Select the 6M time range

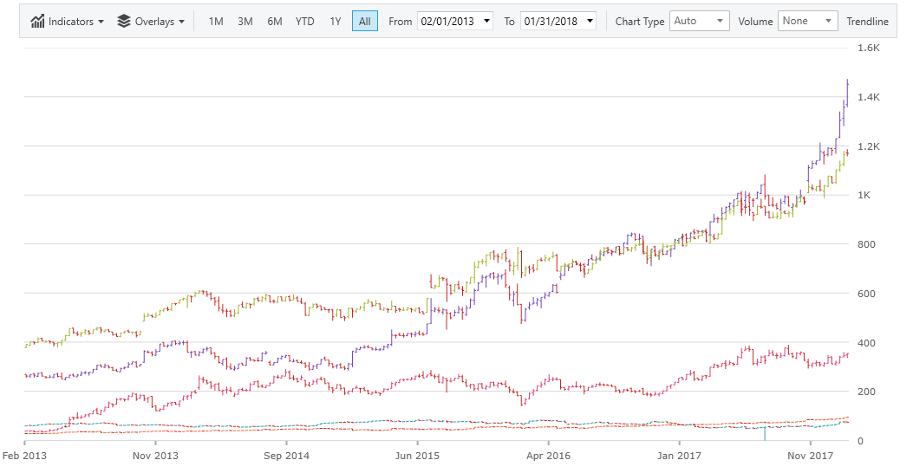click(275, 22)
